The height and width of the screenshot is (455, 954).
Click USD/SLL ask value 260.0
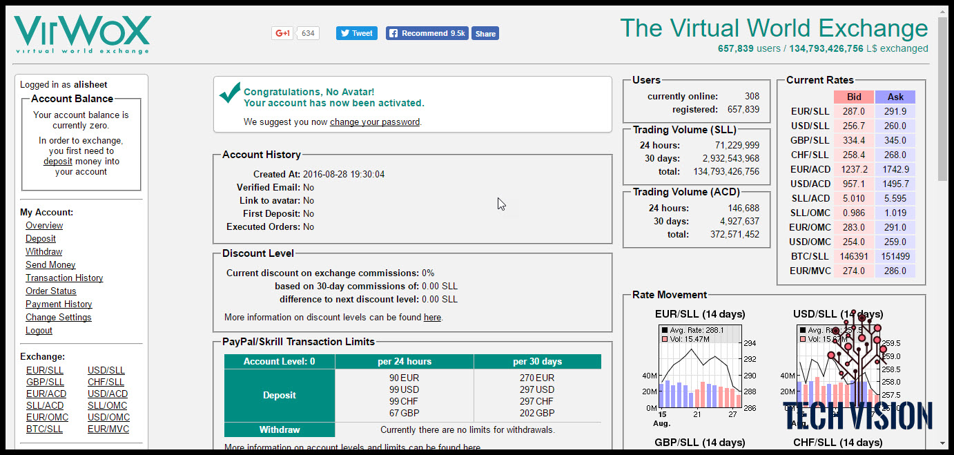click(895, 126)
